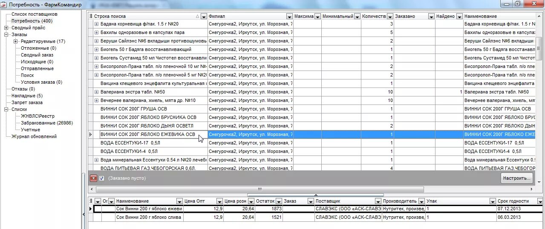Expand the Бахилы одноразовые row
The image size is (545, 229).
pos(96,32)
